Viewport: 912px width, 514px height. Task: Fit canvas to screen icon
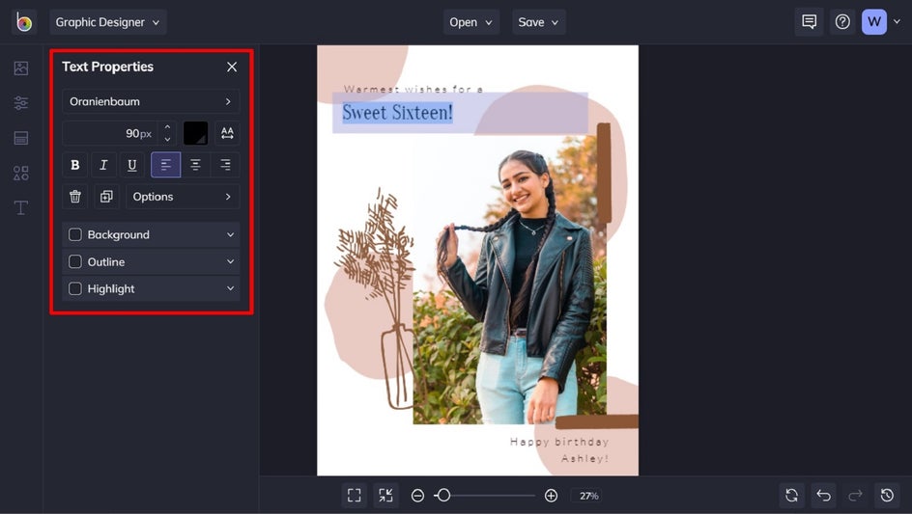[x=354, y=496]
